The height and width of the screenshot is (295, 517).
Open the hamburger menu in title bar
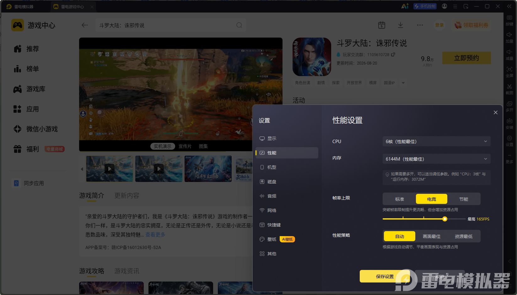point(455,6)
